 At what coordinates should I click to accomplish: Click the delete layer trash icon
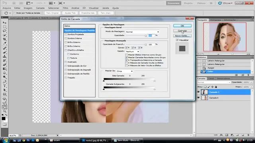coord(248,135)
